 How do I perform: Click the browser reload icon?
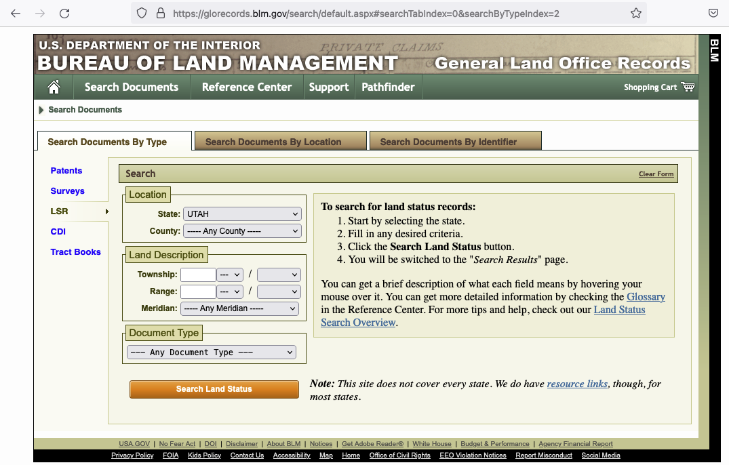[x=64, y=13]
